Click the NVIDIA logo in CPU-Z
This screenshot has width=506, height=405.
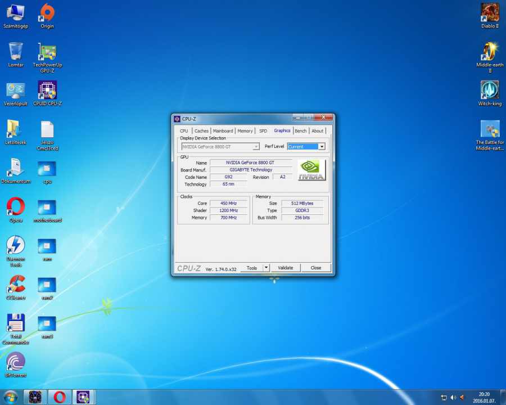coord(311,170)
